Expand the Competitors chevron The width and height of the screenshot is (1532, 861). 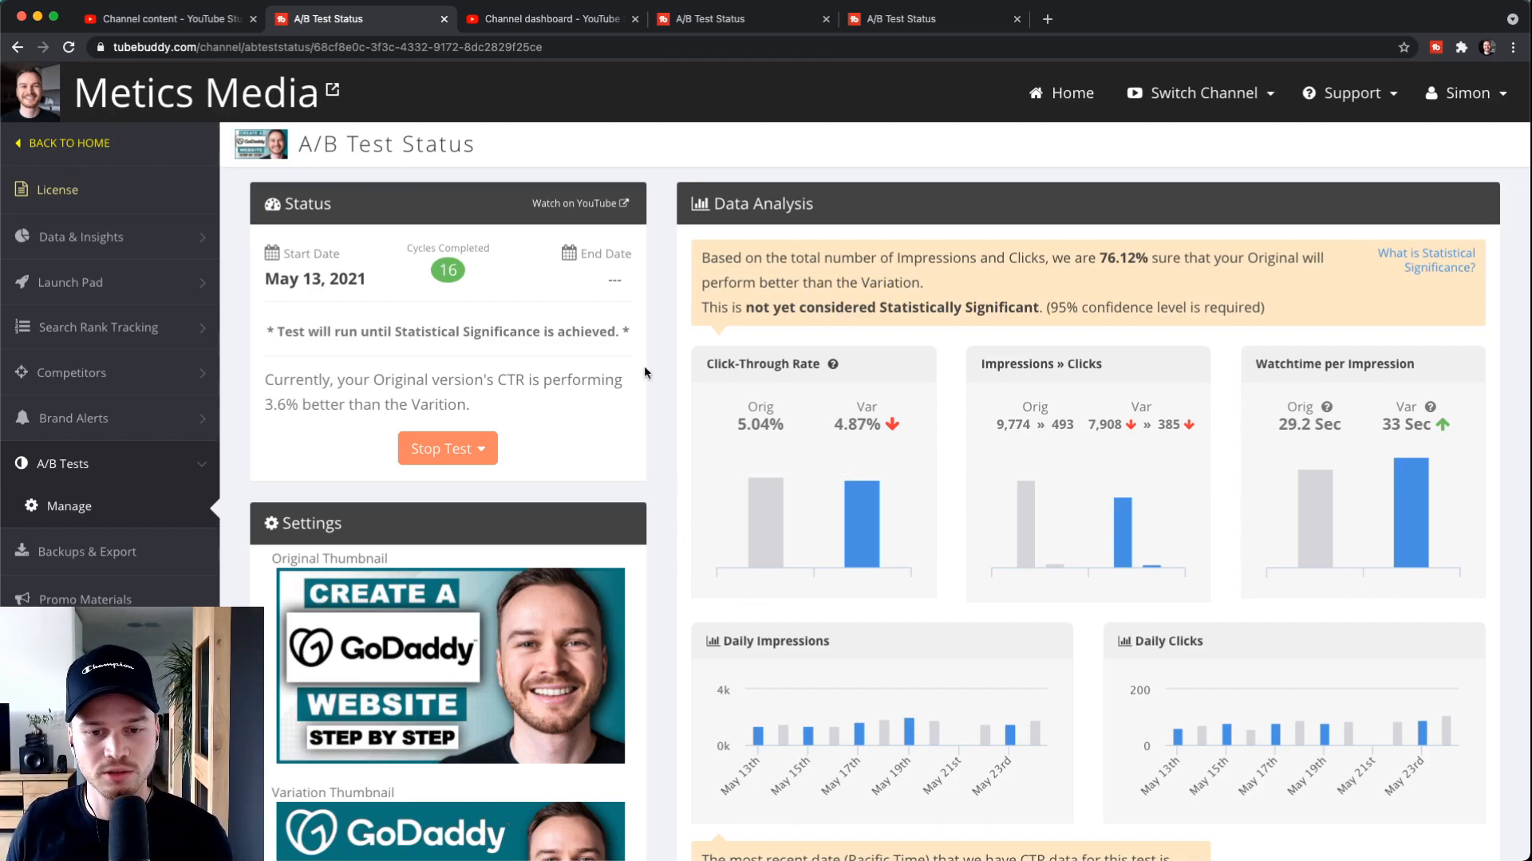point(203,373)
